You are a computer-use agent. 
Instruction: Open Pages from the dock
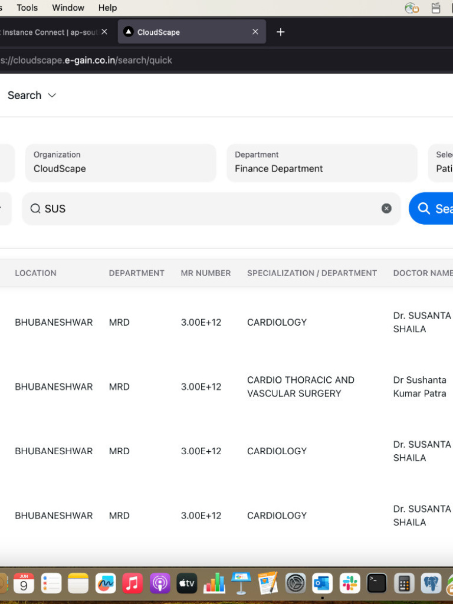click(268, 583)
